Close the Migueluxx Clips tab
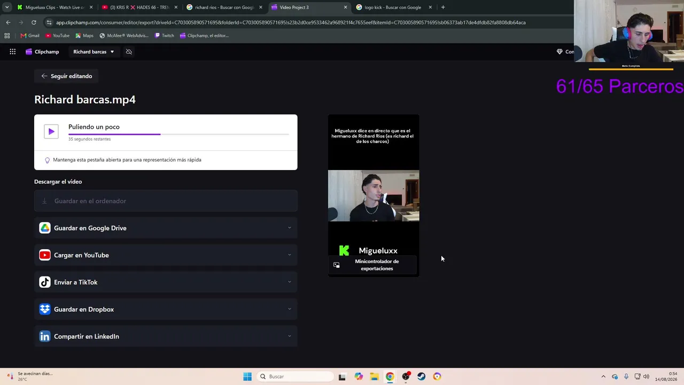Image resolution: width=684 pixels, height=385 pixels. tap(91, 7)
